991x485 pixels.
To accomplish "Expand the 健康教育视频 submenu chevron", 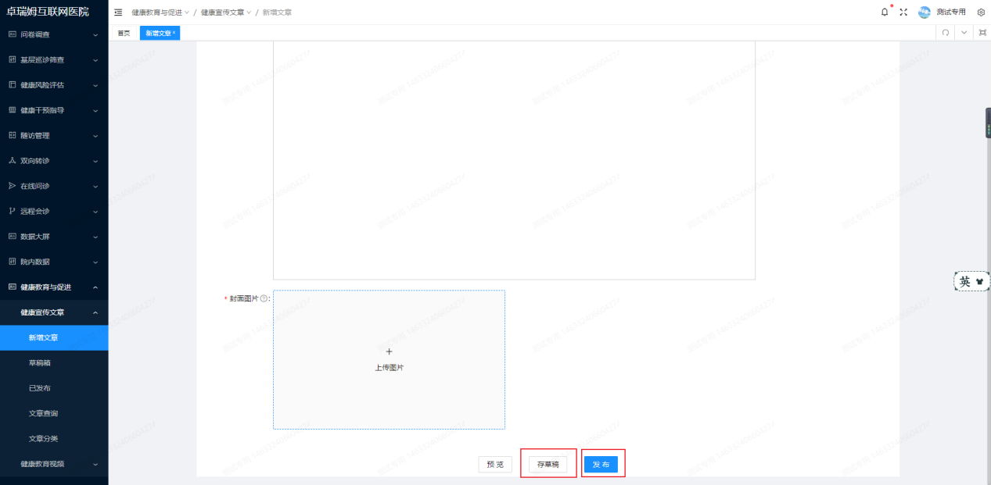I will [95, 464].
